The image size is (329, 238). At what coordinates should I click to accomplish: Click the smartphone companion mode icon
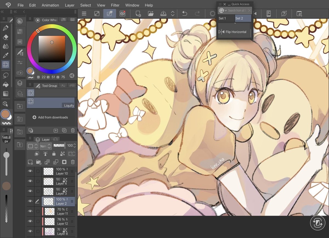269,13
